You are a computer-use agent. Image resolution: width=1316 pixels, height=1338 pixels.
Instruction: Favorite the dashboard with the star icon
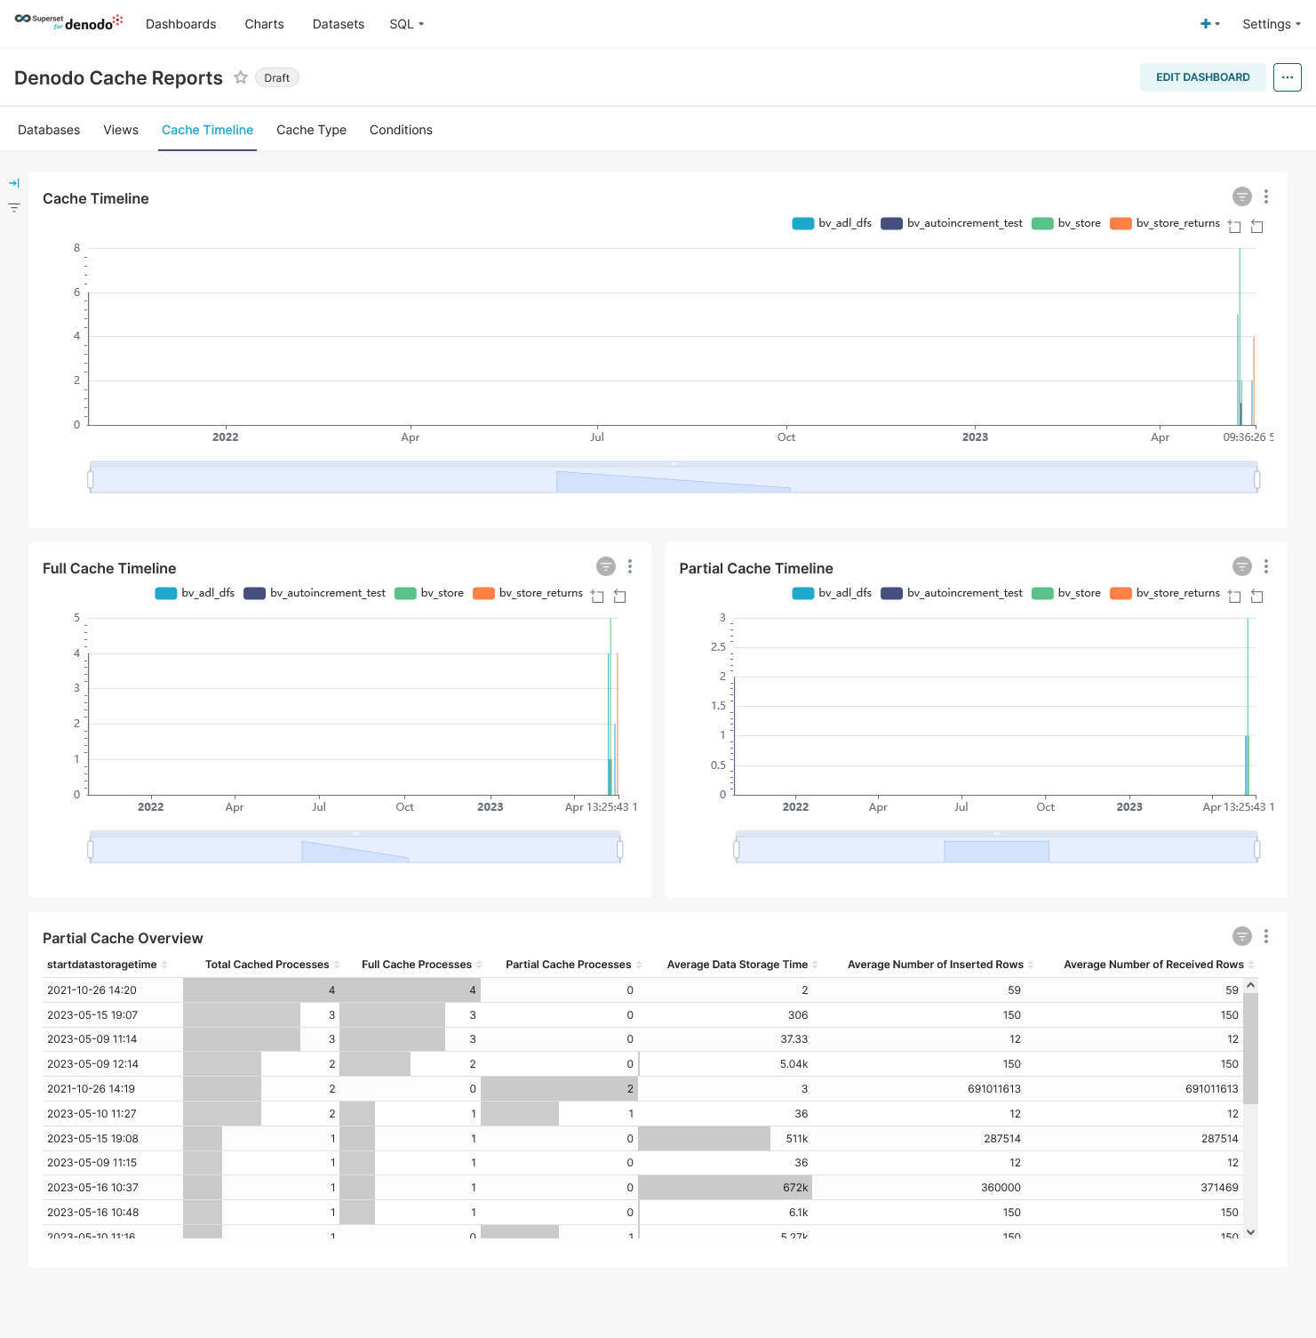coord(241,77)
